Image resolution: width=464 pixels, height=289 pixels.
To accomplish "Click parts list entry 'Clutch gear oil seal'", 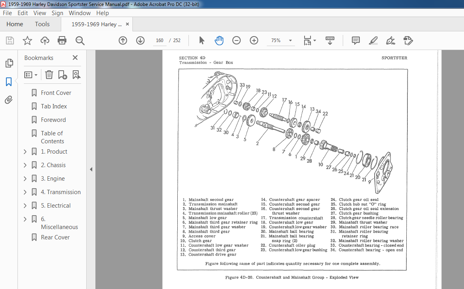I will (359, 200).
